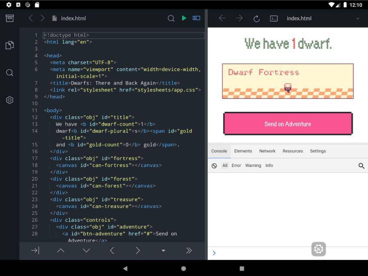Click the index.html preview address
Screen dimensions: 368x276
pyautogui.click(x=299, y=18)
